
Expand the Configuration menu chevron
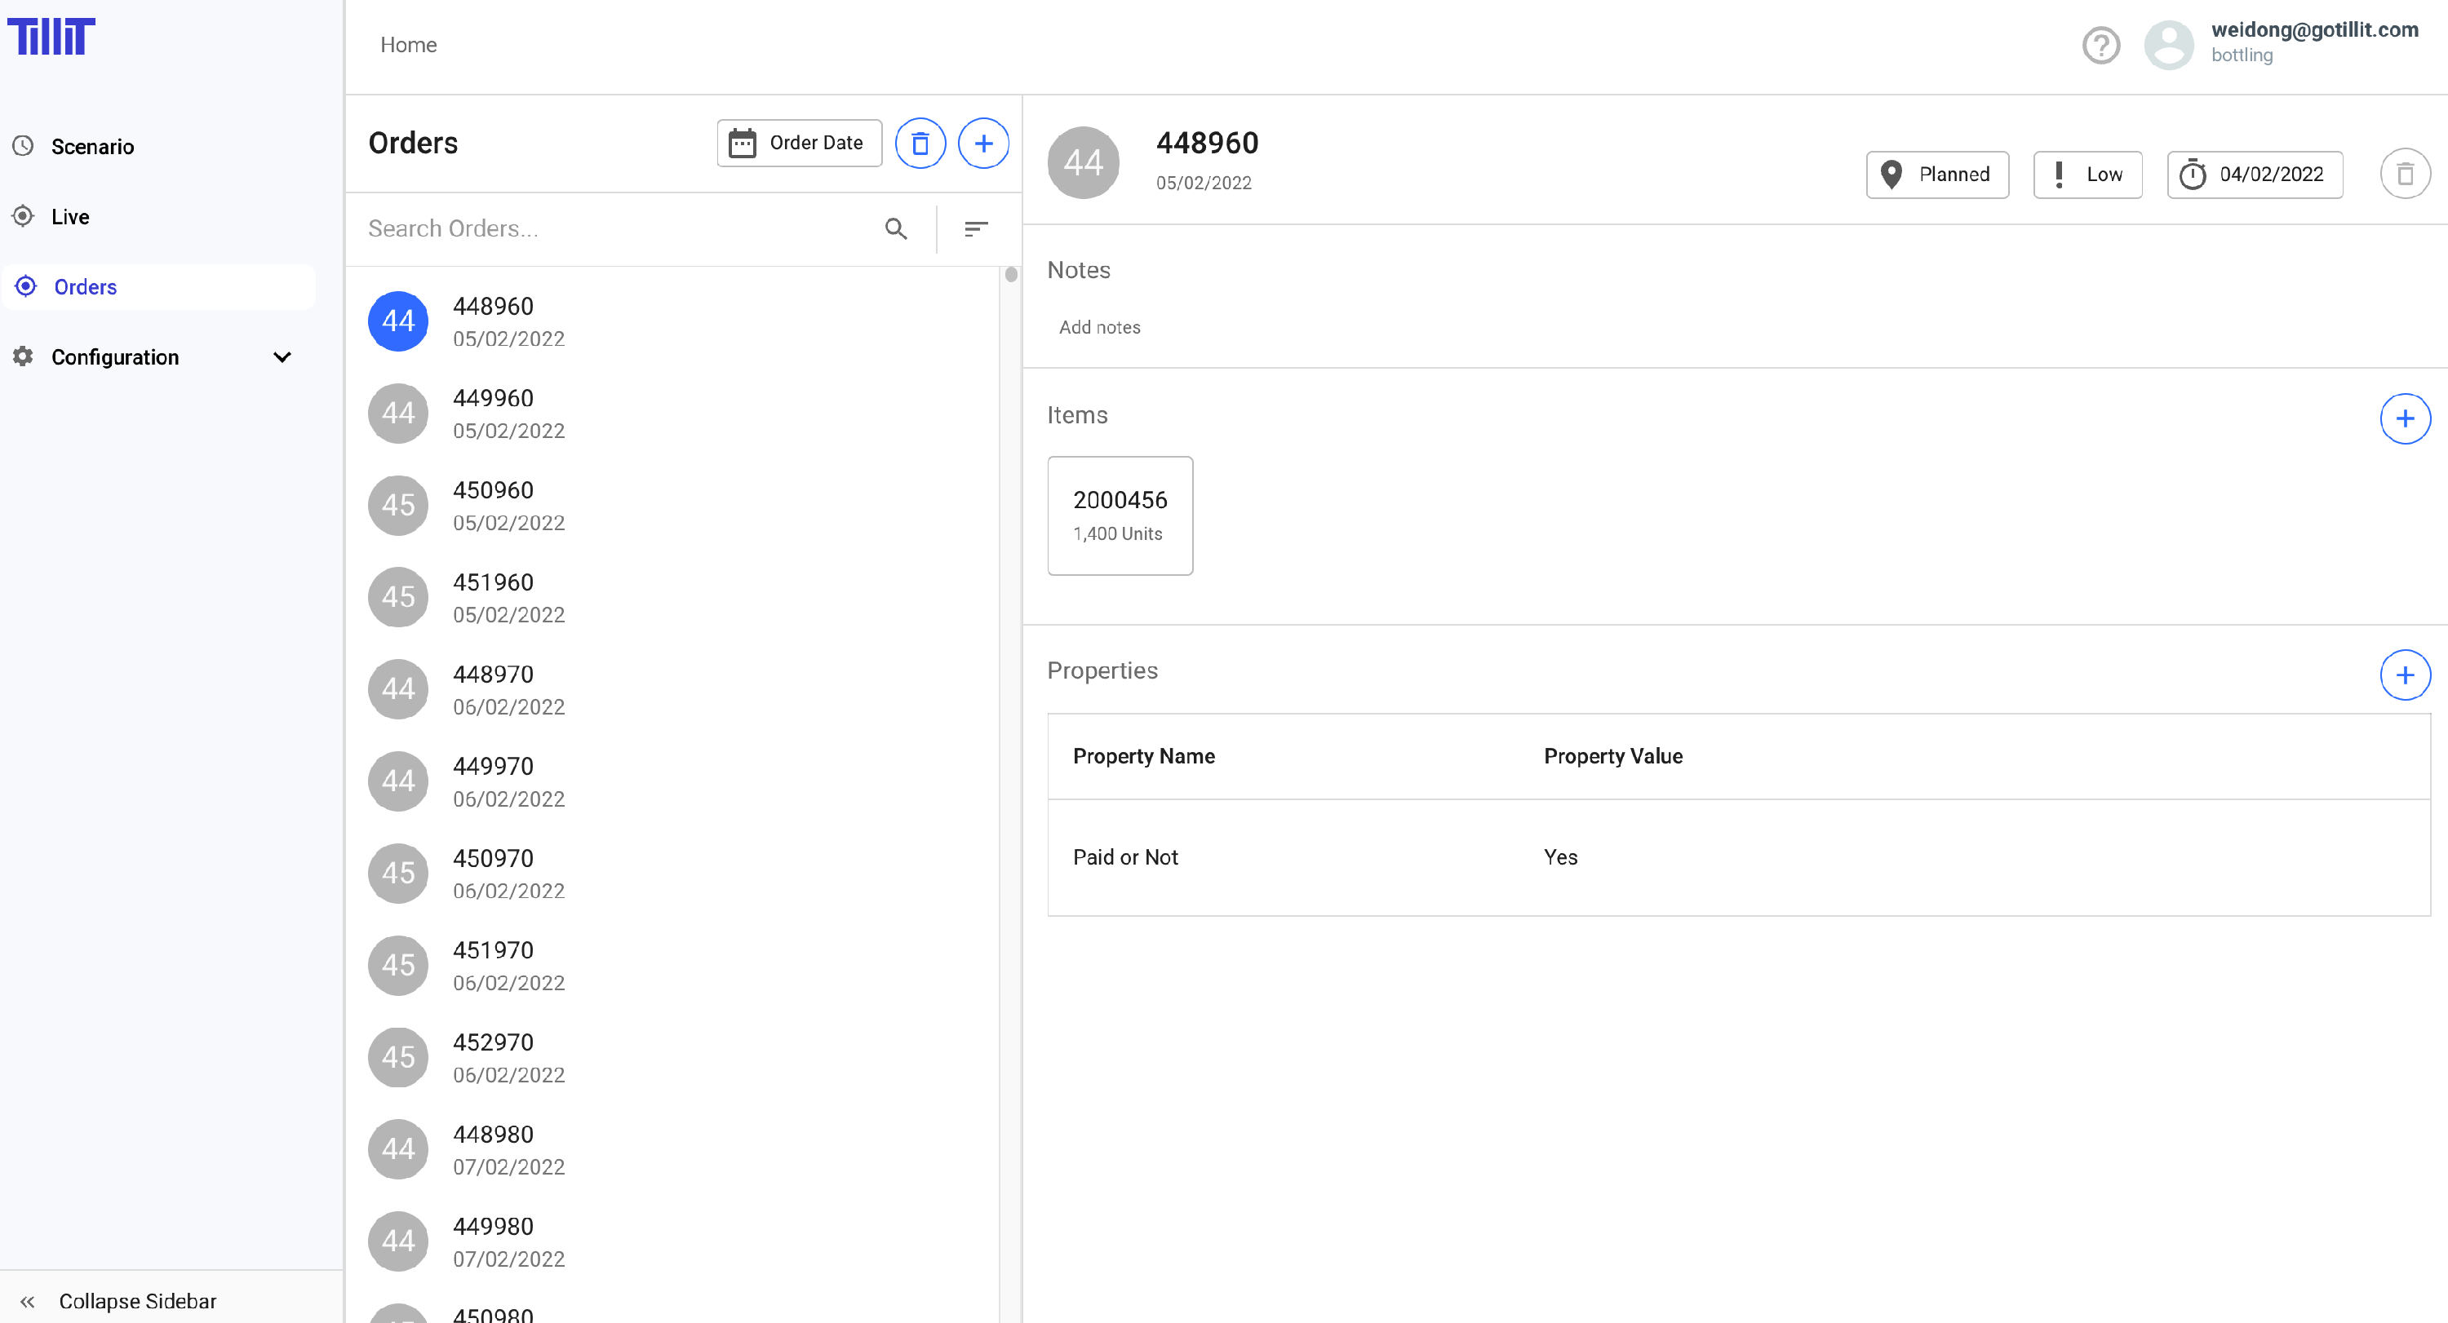(282, 357)
